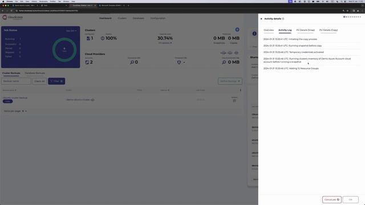365x205 pixels.
Task: Click the blue info icon behind the panel
Action: coord(254,34)
